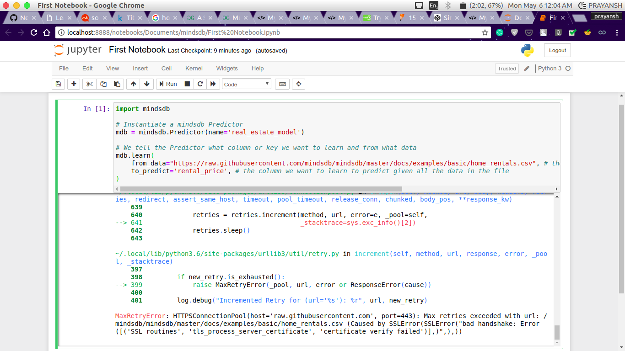Viewport: 625px width, 351px height.
Task: Open the infinity extension icon
Action: 602,32
